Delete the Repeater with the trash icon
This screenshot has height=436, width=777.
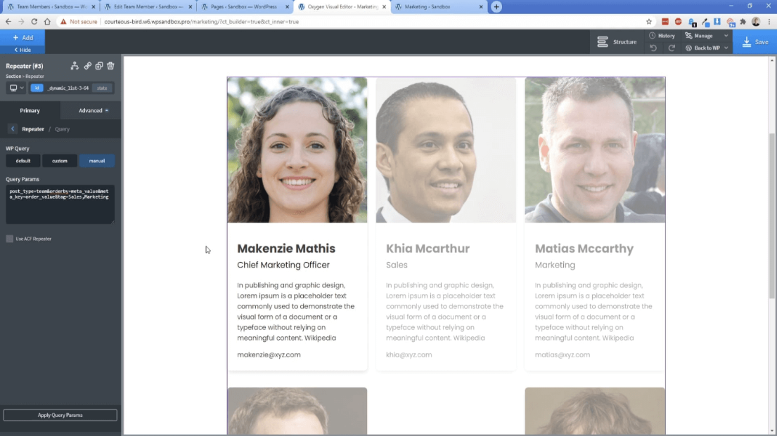point(110,66)
